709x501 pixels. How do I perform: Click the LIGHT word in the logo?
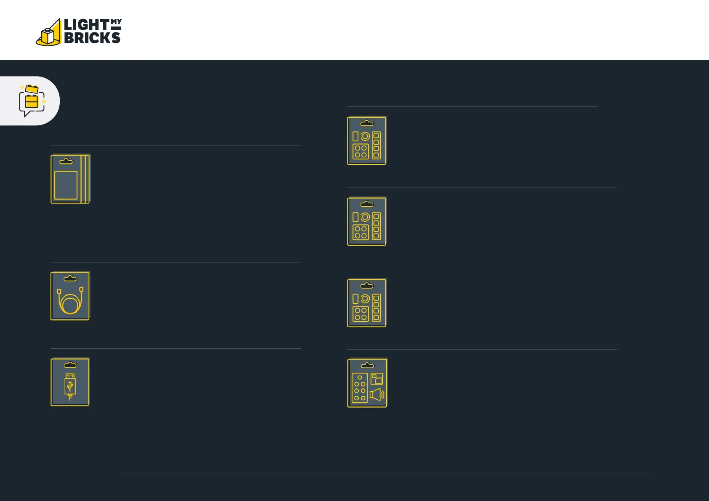86,25
